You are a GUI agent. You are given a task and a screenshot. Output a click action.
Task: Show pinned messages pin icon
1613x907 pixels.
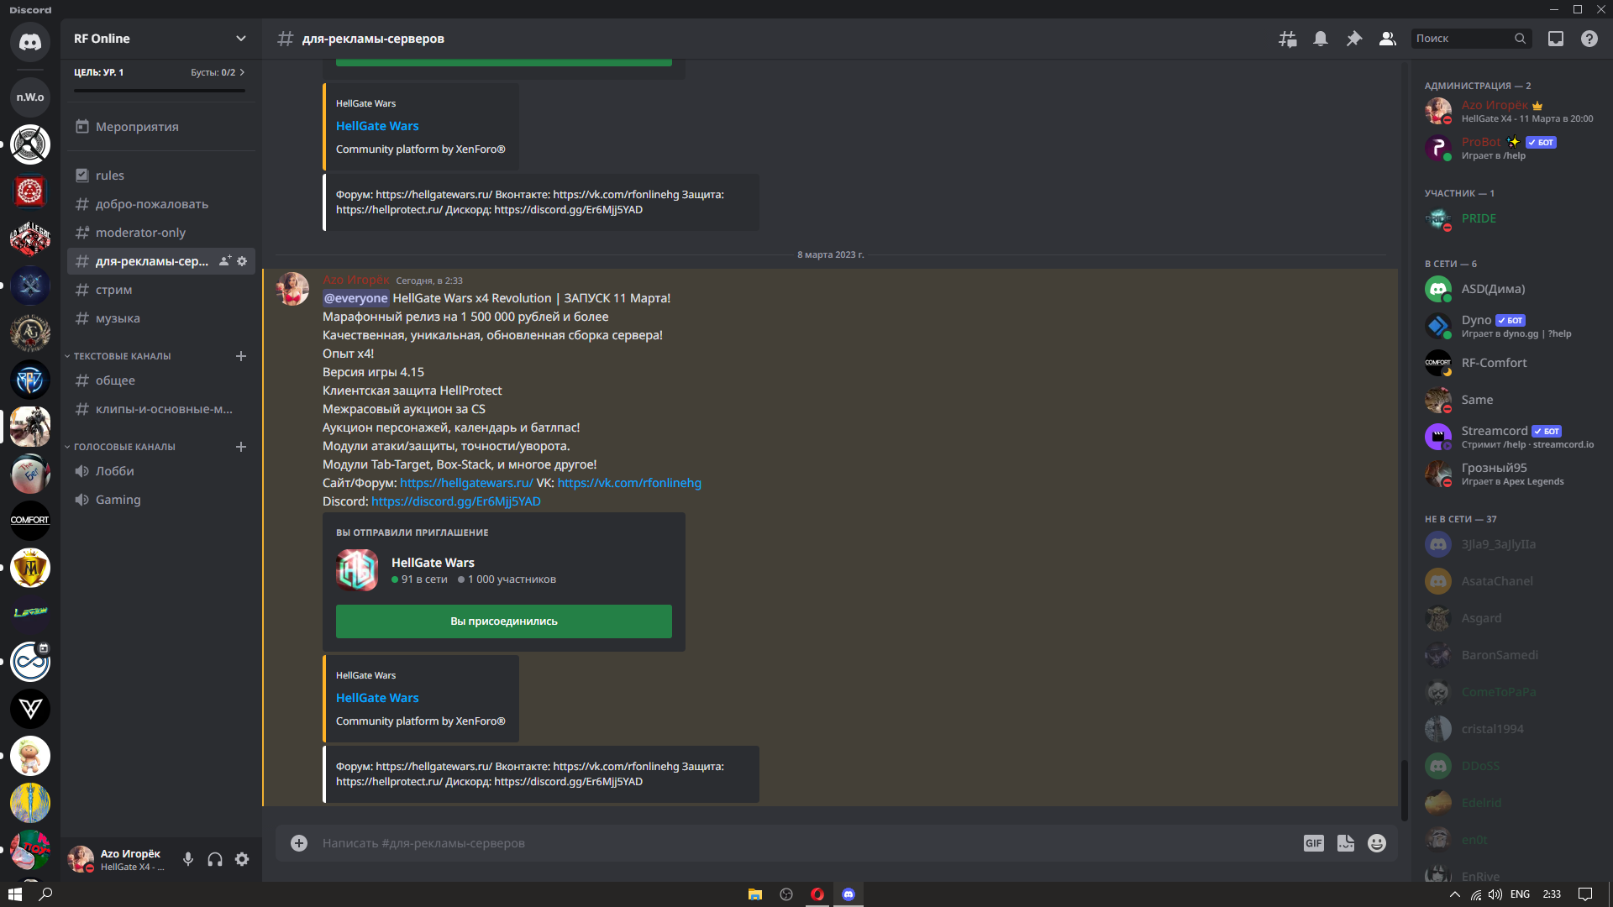(x=1354, y=39)
